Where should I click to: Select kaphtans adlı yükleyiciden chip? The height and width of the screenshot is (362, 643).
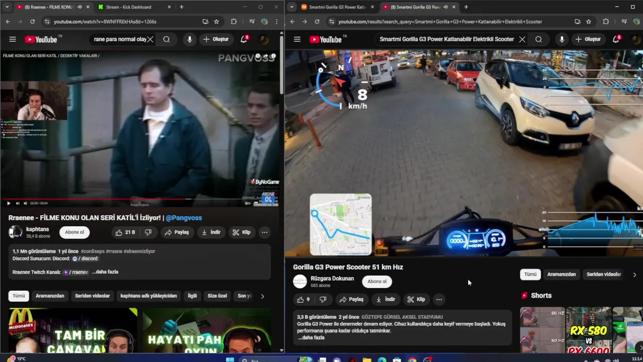(149, 296)
